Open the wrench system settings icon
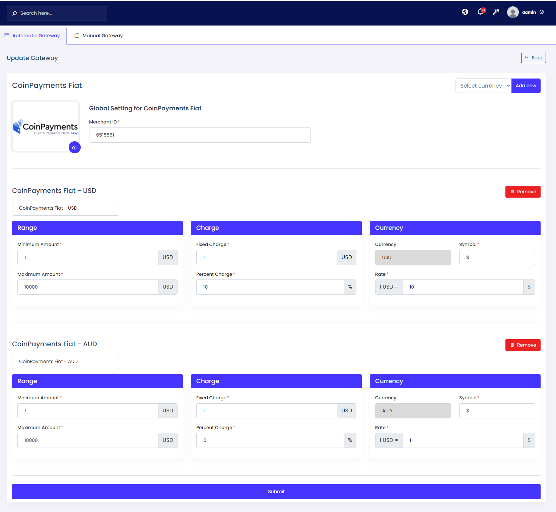The width and height of the screenshot is (556, 512). [x=496, y=12]
